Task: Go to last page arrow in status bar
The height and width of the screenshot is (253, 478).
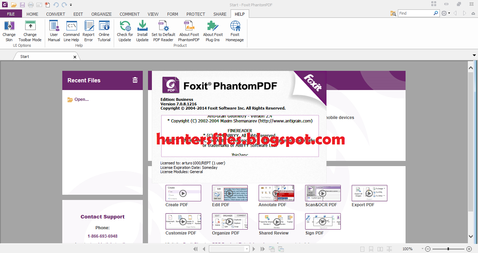Action: coord(262,249)
